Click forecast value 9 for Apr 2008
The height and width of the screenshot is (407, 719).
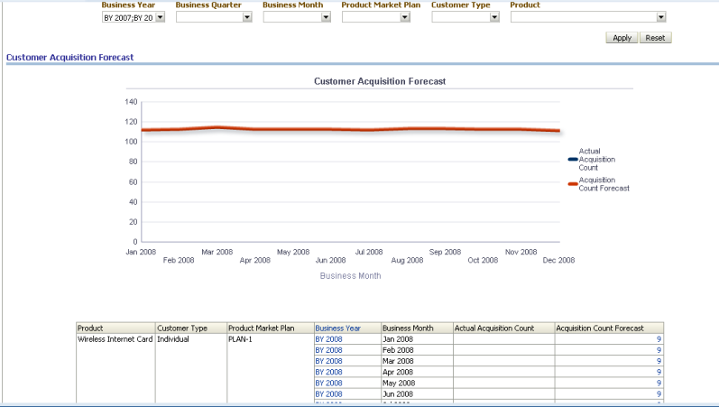(x=659, y=372)
